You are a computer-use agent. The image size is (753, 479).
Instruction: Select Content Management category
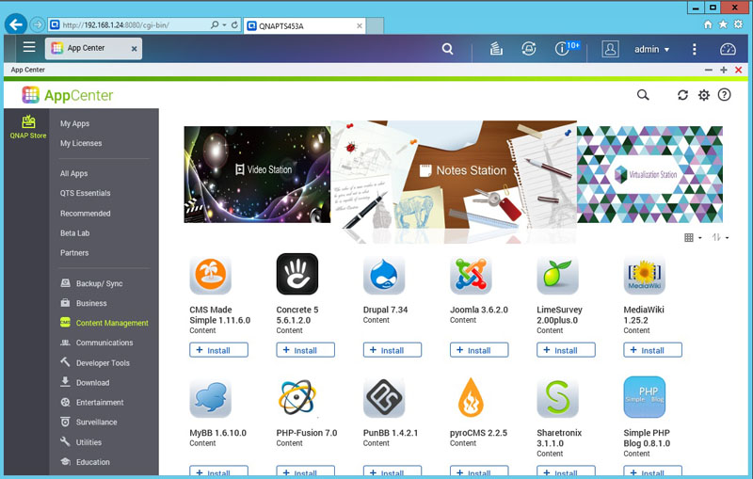104,323
